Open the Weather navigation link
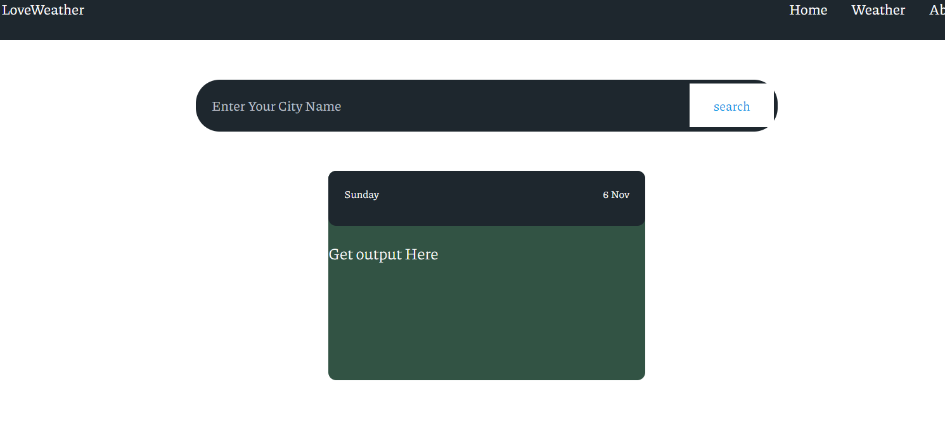The width and height of the screenshot is (945, 446). pyautogui.click(x=878, y=9)
